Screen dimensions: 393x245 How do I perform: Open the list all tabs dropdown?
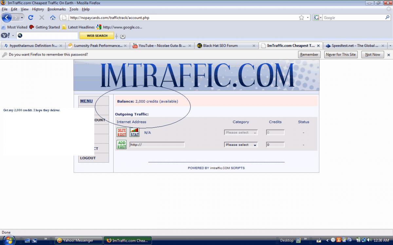point(390,46)
